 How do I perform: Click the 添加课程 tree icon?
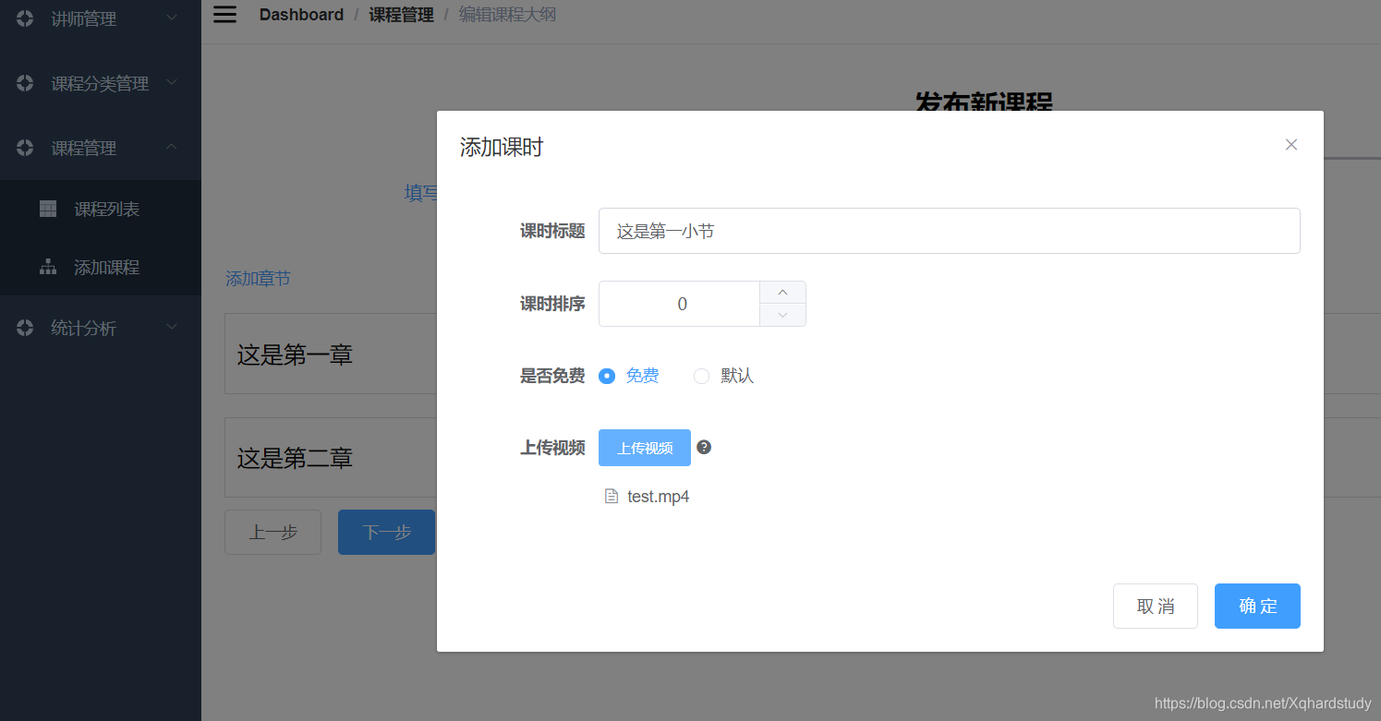(x=48, y=267)
